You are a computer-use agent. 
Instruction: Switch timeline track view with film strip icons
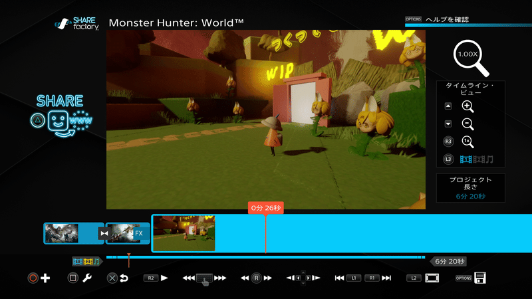click(x=476, y=159)
